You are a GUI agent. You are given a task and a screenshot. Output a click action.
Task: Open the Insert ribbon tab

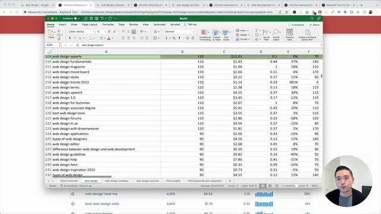[x=63, y=24]
